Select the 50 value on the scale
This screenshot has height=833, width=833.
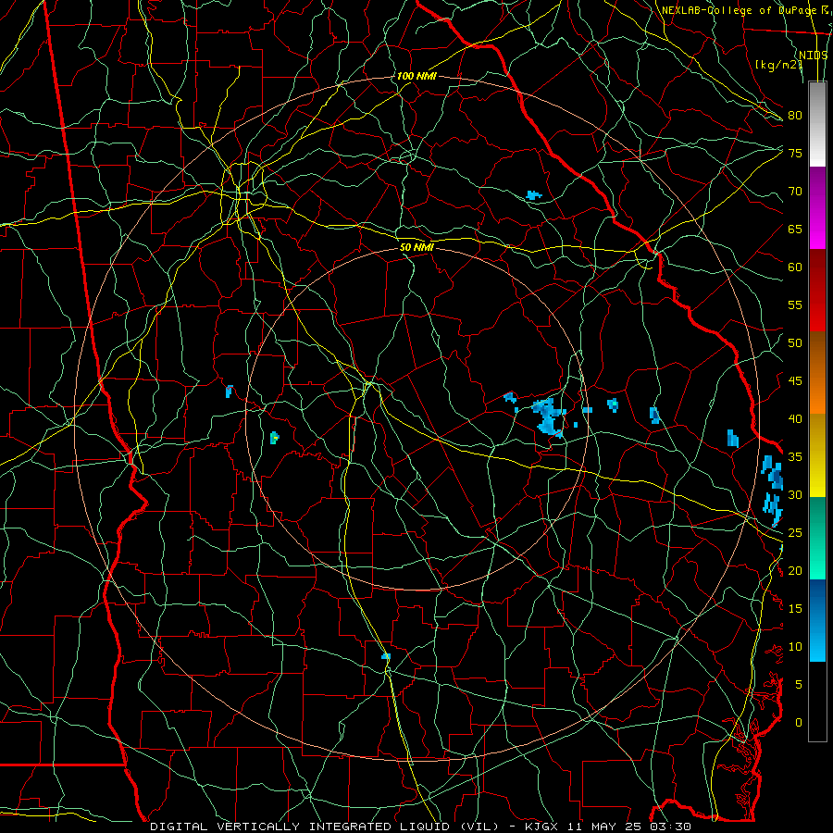tap(795, 343)
